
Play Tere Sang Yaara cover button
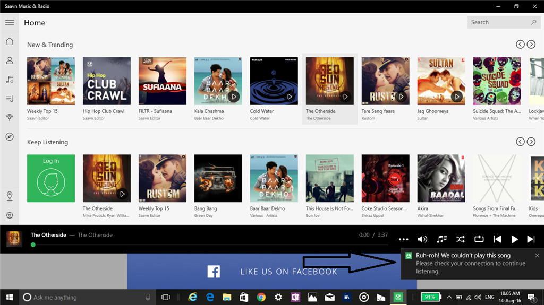point(401,97)
